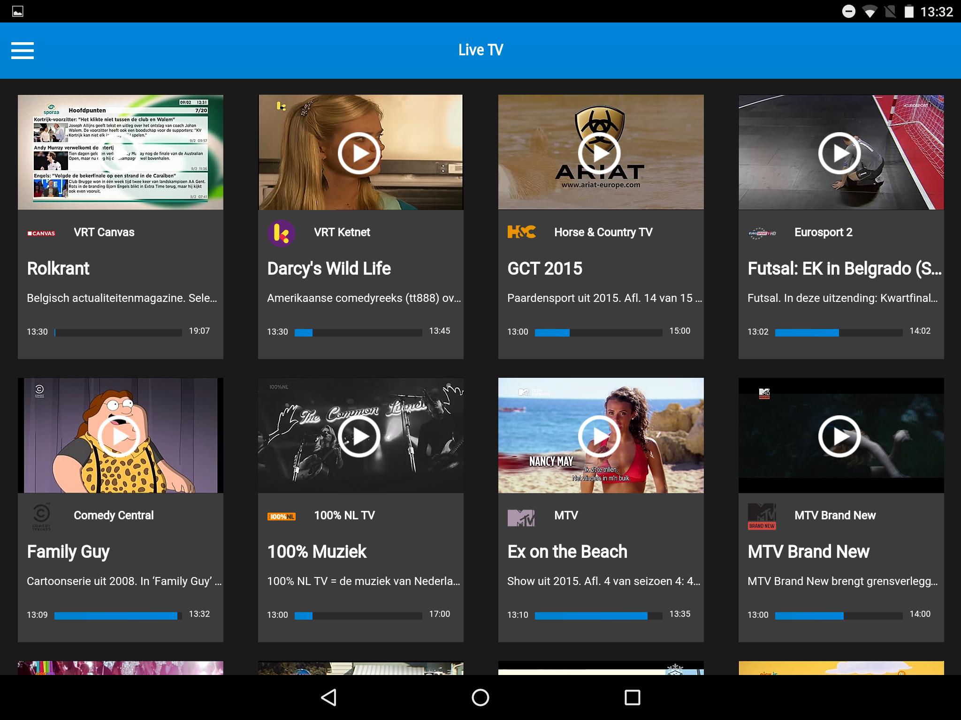Screen dimensions: 961x720
Task: Click the Family Guy progress bar
Action: pyautogui.click(x=118, y=615)
